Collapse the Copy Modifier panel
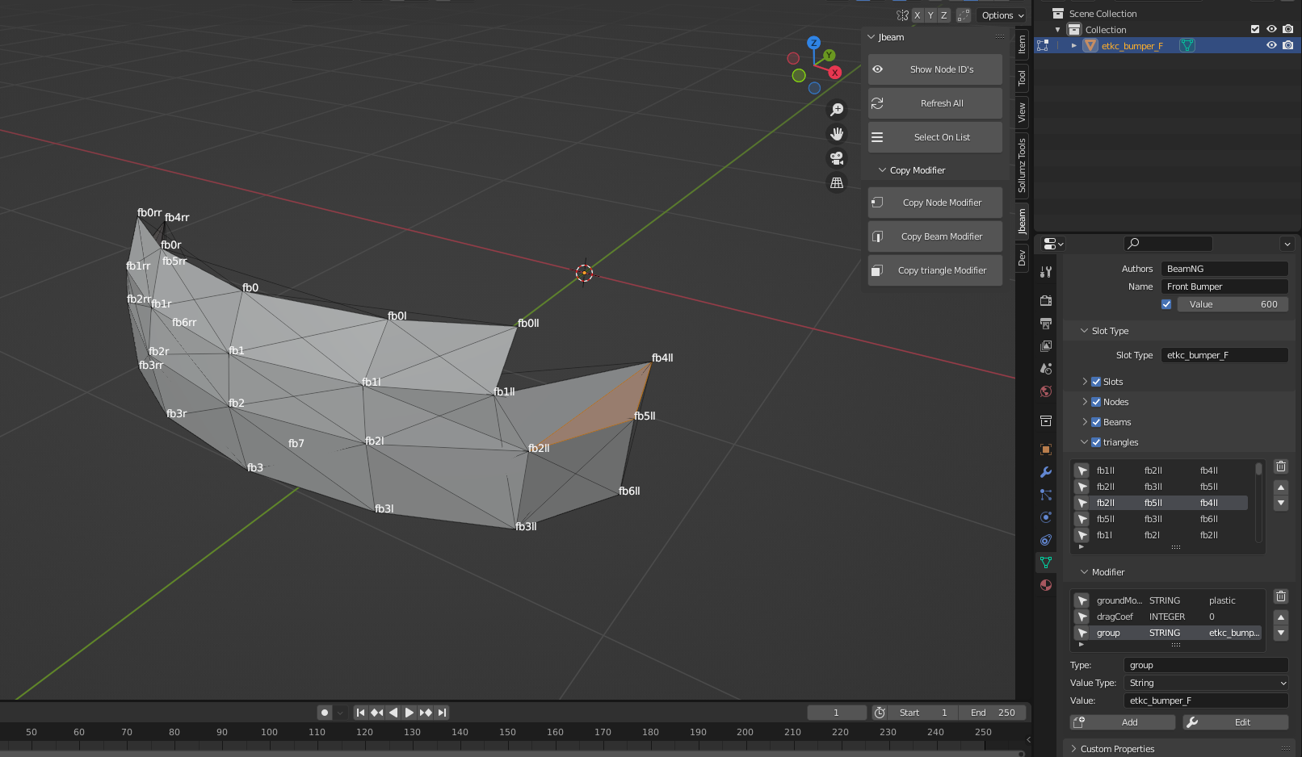This screenshot has width=1302, height=757. pyautogui.click(x=883, y=170)
